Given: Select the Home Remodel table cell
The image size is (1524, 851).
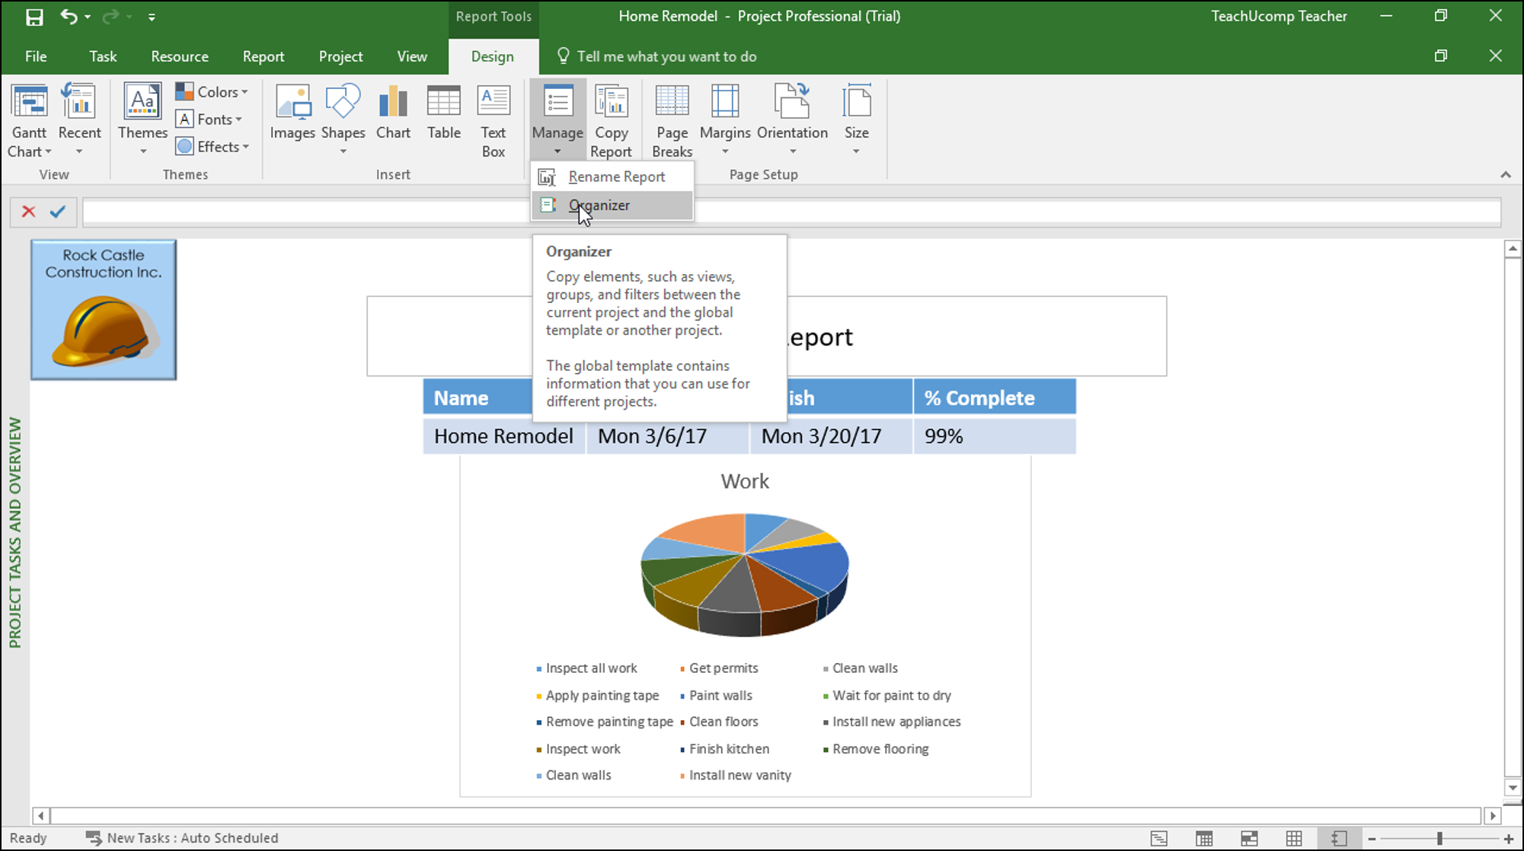Looking at the screenshot, I should [x=503, y=436].
